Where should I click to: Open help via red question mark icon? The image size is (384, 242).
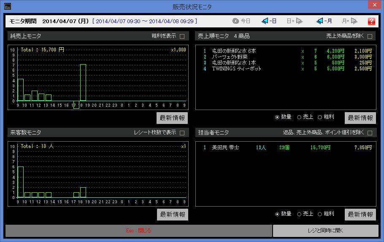pyautogui.click(x=371, y=21)
